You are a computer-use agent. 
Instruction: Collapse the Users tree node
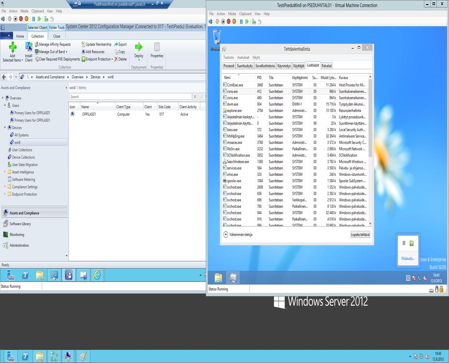(5, 105)
